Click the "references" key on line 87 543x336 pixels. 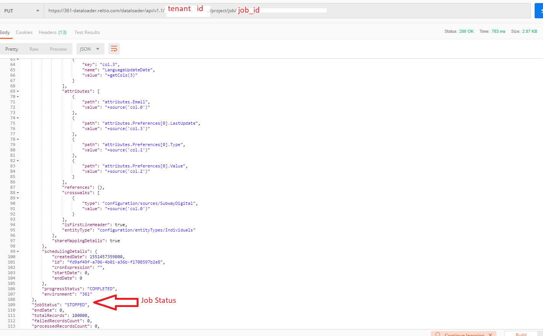point(77,187)
